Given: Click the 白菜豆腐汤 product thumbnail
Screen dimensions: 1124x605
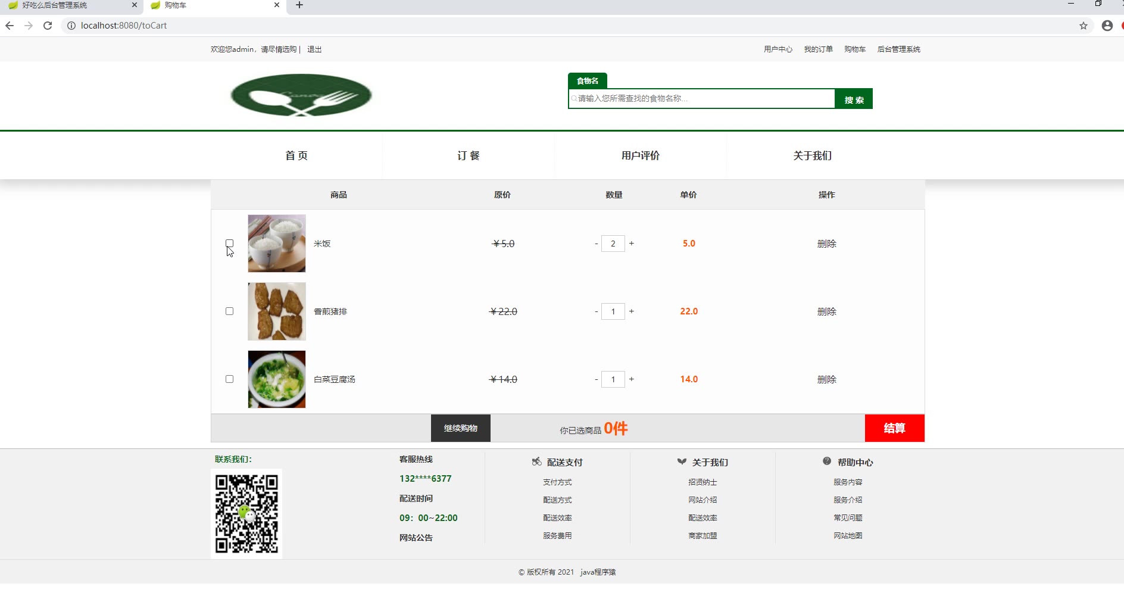Looking at the screenshot, I should (277, 379).
